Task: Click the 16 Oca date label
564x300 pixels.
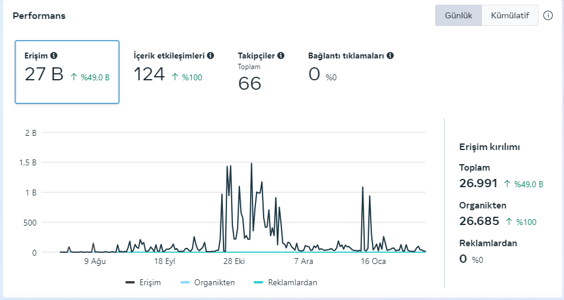Action: 373,261
